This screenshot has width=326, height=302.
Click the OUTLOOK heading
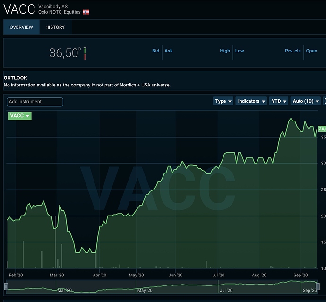[16, 78]
